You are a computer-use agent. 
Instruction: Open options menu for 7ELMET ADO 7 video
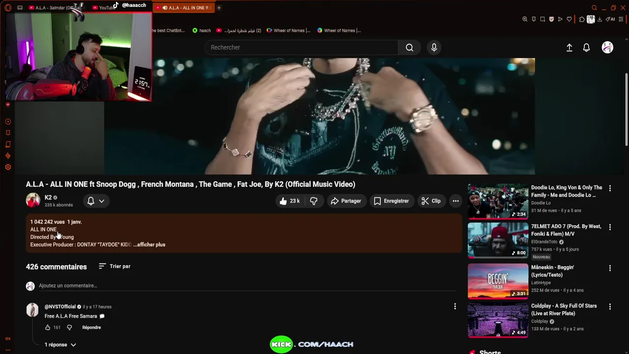(610, 227)
